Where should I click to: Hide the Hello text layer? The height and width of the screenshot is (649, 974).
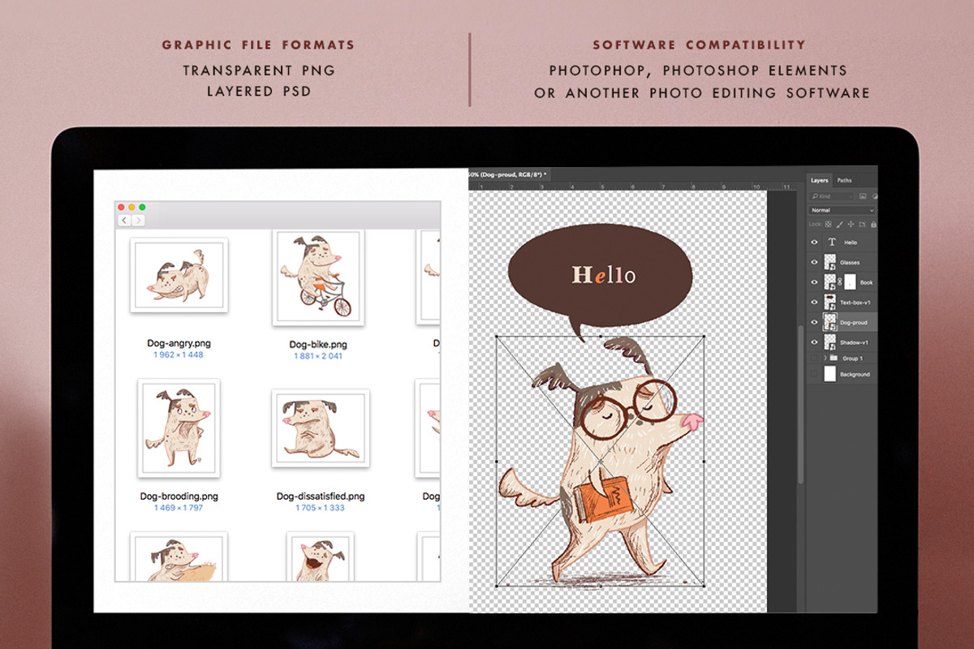tap(814, 243)
